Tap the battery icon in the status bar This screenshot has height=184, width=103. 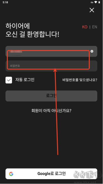[99, 2]
